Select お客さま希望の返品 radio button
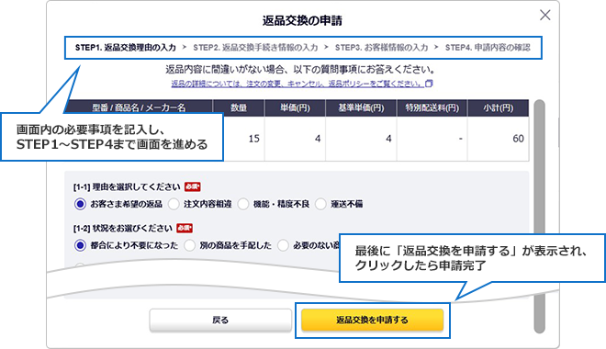 (80, 204)
